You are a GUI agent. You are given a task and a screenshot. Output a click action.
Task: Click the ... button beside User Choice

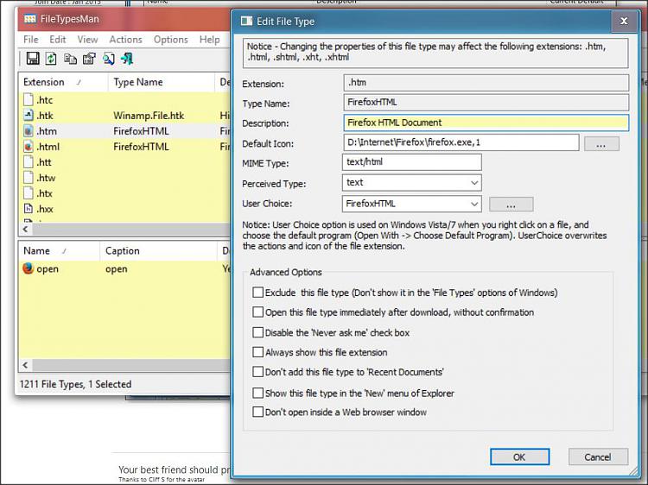(x=511, y=205)
